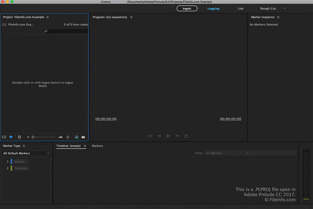Switch Project panel to thumbnail view

(11, 137)
